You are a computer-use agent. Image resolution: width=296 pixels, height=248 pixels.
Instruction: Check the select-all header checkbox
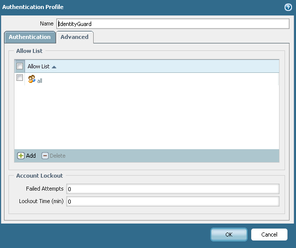click(x=19, y=66)
